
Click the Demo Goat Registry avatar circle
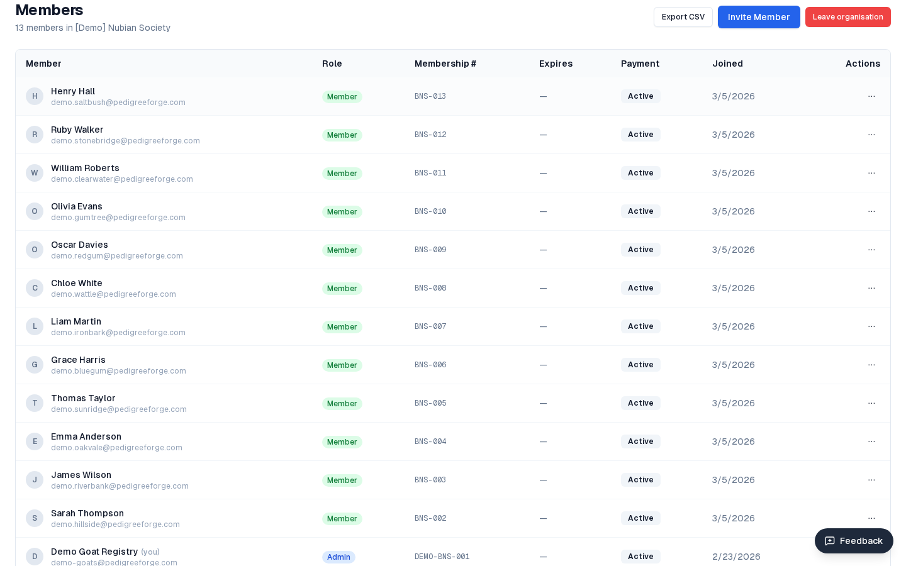35,557
